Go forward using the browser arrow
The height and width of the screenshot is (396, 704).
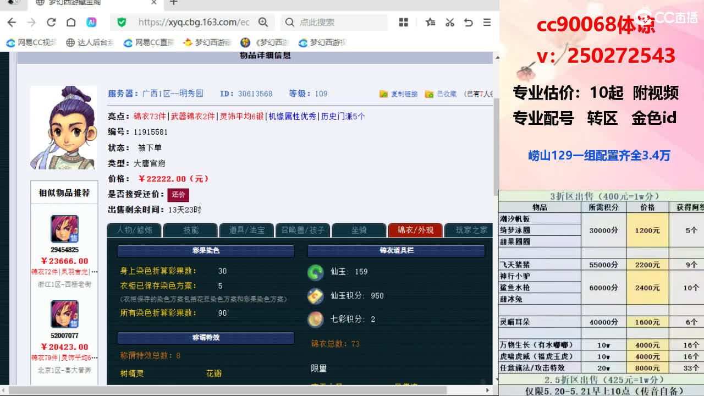[31, 22]
